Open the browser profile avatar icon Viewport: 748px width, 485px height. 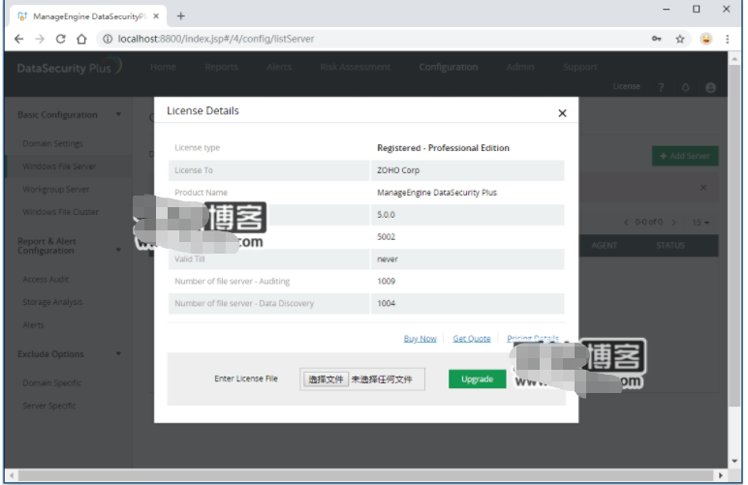click(706, 39)
